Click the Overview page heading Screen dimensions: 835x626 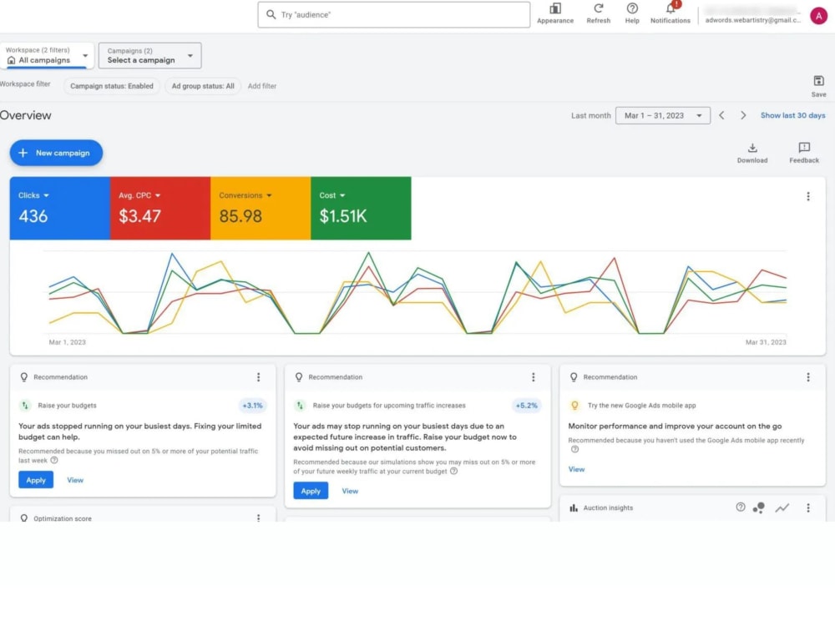pyautogui.click(x=26, y=115)
